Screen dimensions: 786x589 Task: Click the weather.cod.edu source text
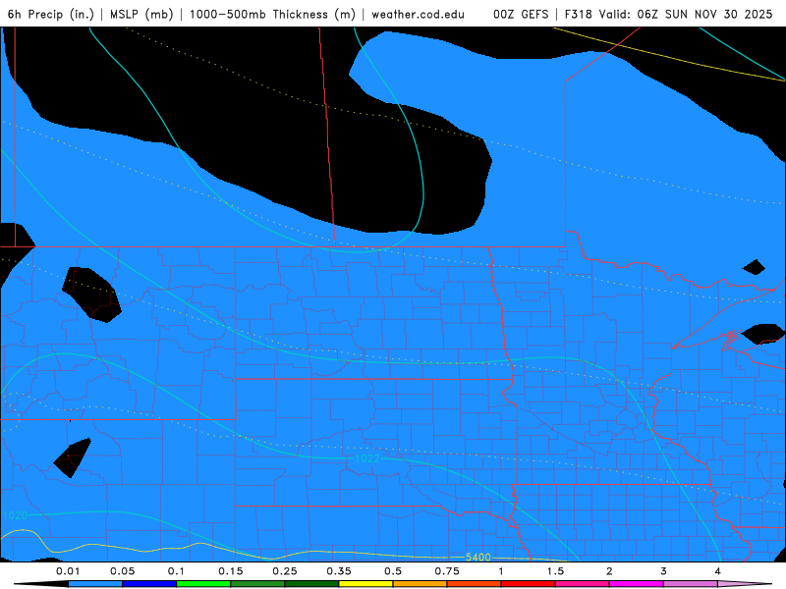(418, 14)
